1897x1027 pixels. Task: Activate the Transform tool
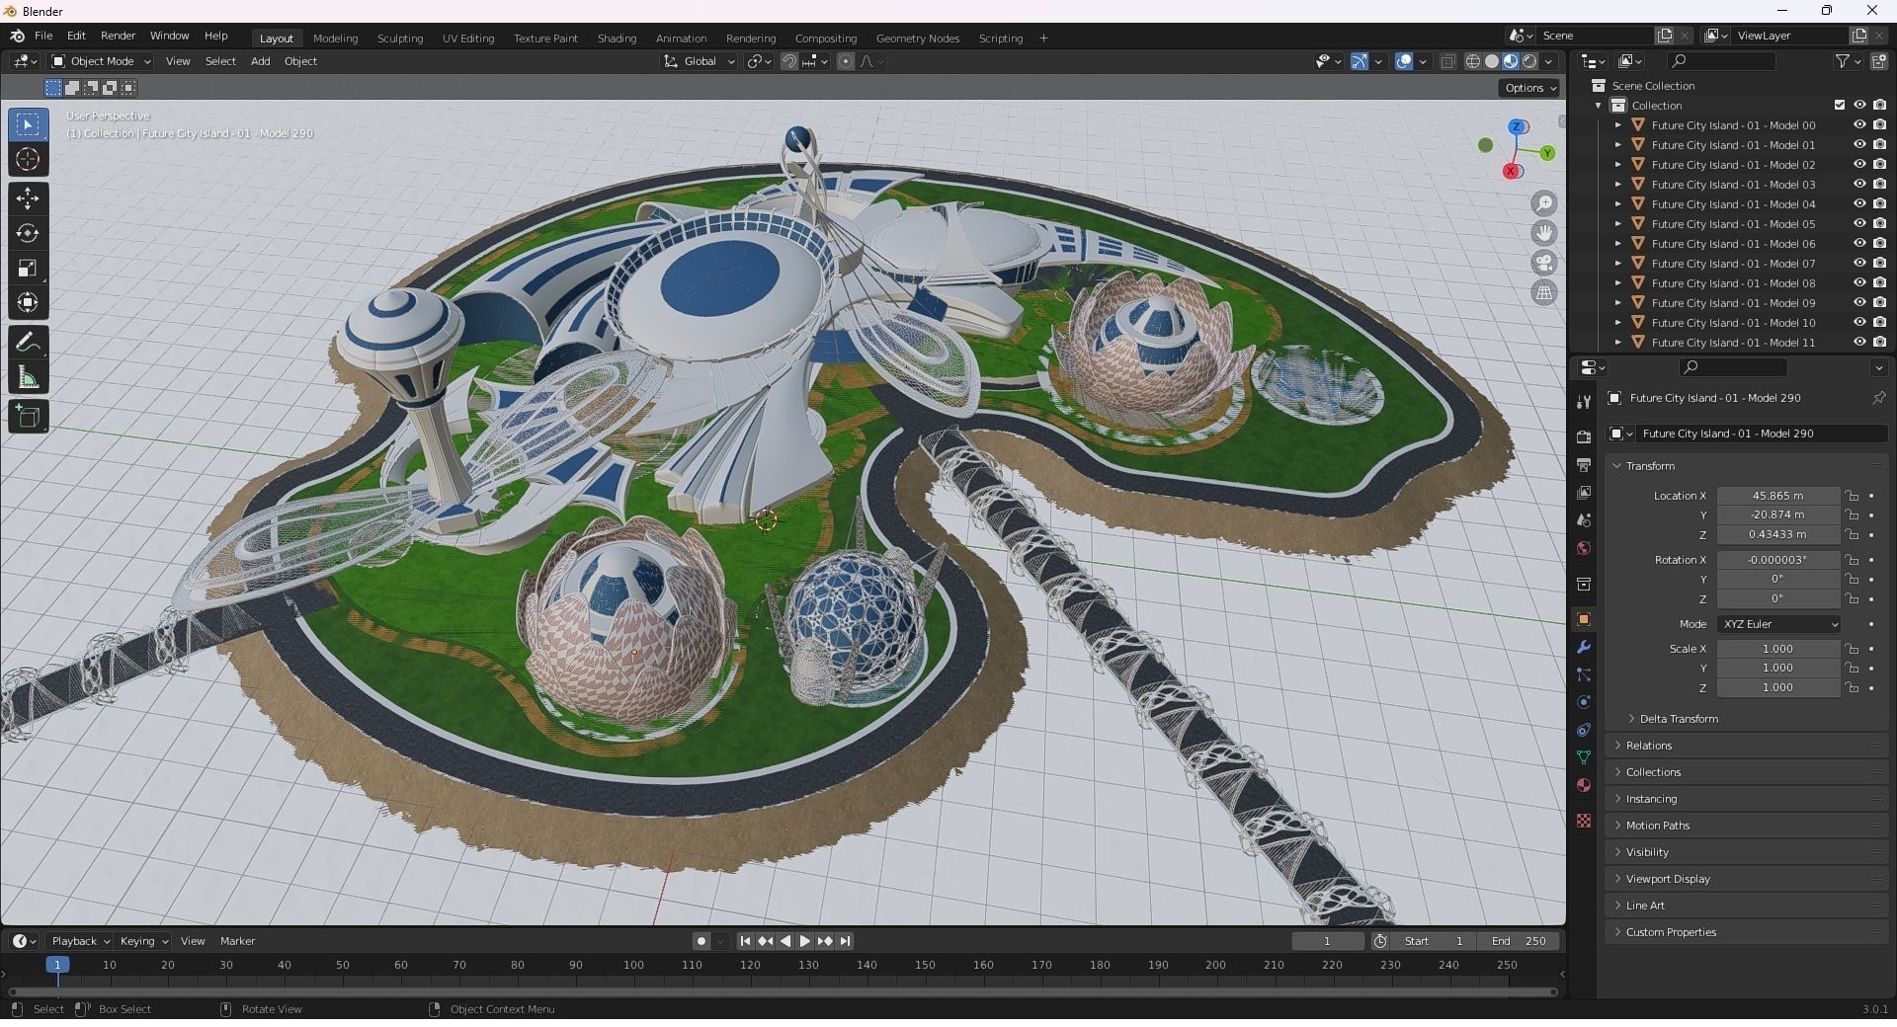(28, 302)
